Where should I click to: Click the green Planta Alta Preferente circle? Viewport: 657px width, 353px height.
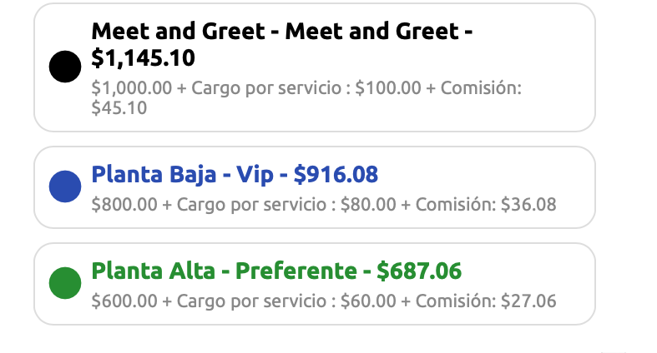coord(65,283)
